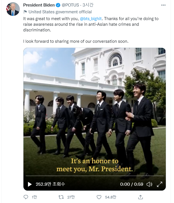Click the 0:00 / 0:59 time display
The image size is (174, 203).
132,184
